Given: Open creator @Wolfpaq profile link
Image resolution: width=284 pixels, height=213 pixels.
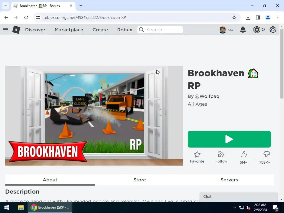Looking at the screenshot, I should pyautogui.click(x=207, y=96).
